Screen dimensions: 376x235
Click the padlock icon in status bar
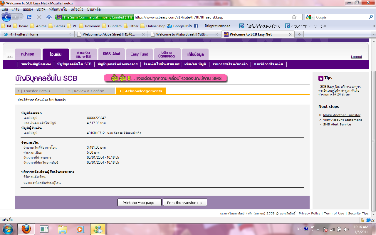(x=362, y=220)
